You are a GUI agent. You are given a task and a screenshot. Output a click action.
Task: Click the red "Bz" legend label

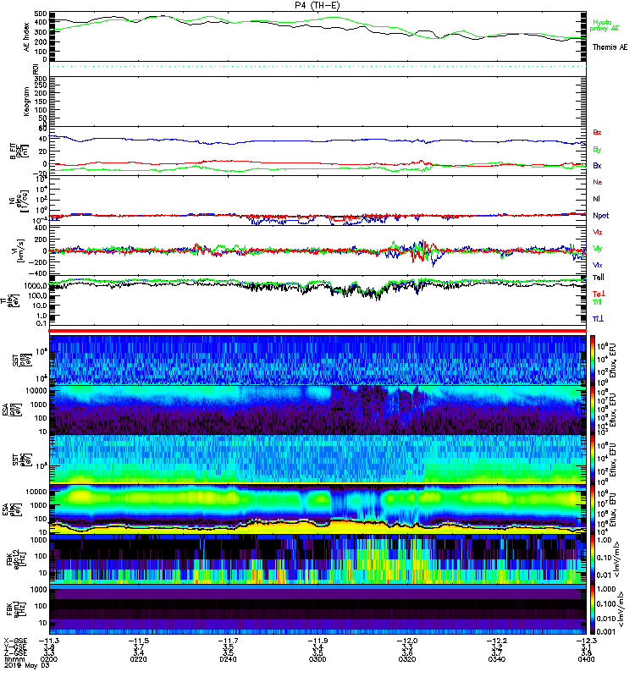tap(597, 133)
